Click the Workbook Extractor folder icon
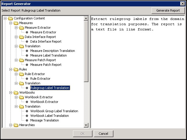The height and width of the screenshot is (140, 187). (x=22, y=97)
